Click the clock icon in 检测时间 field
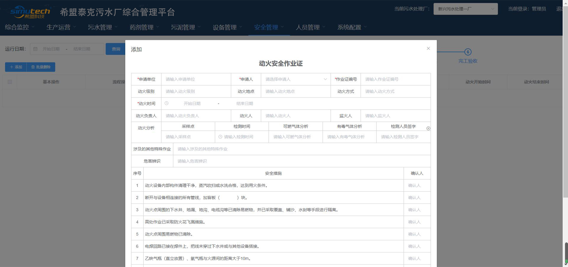The image size is (568, 267). pyautogui.click(x=220, y=137)
